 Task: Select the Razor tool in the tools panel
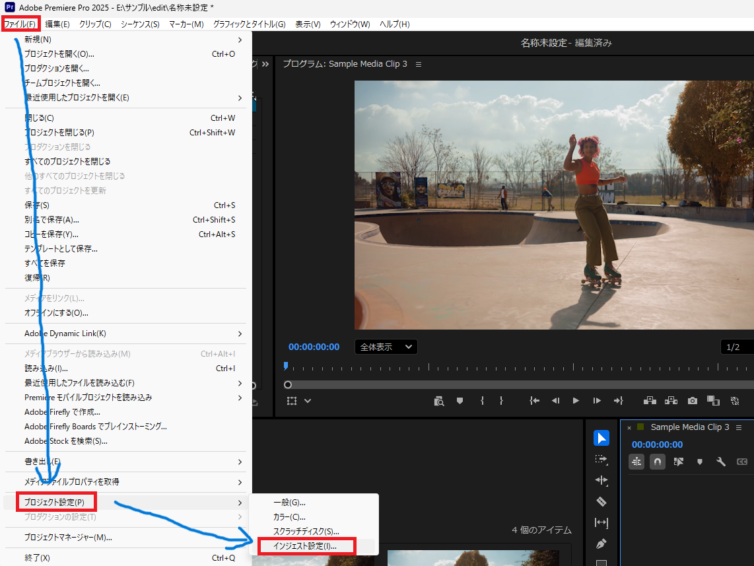coord(601,501)
